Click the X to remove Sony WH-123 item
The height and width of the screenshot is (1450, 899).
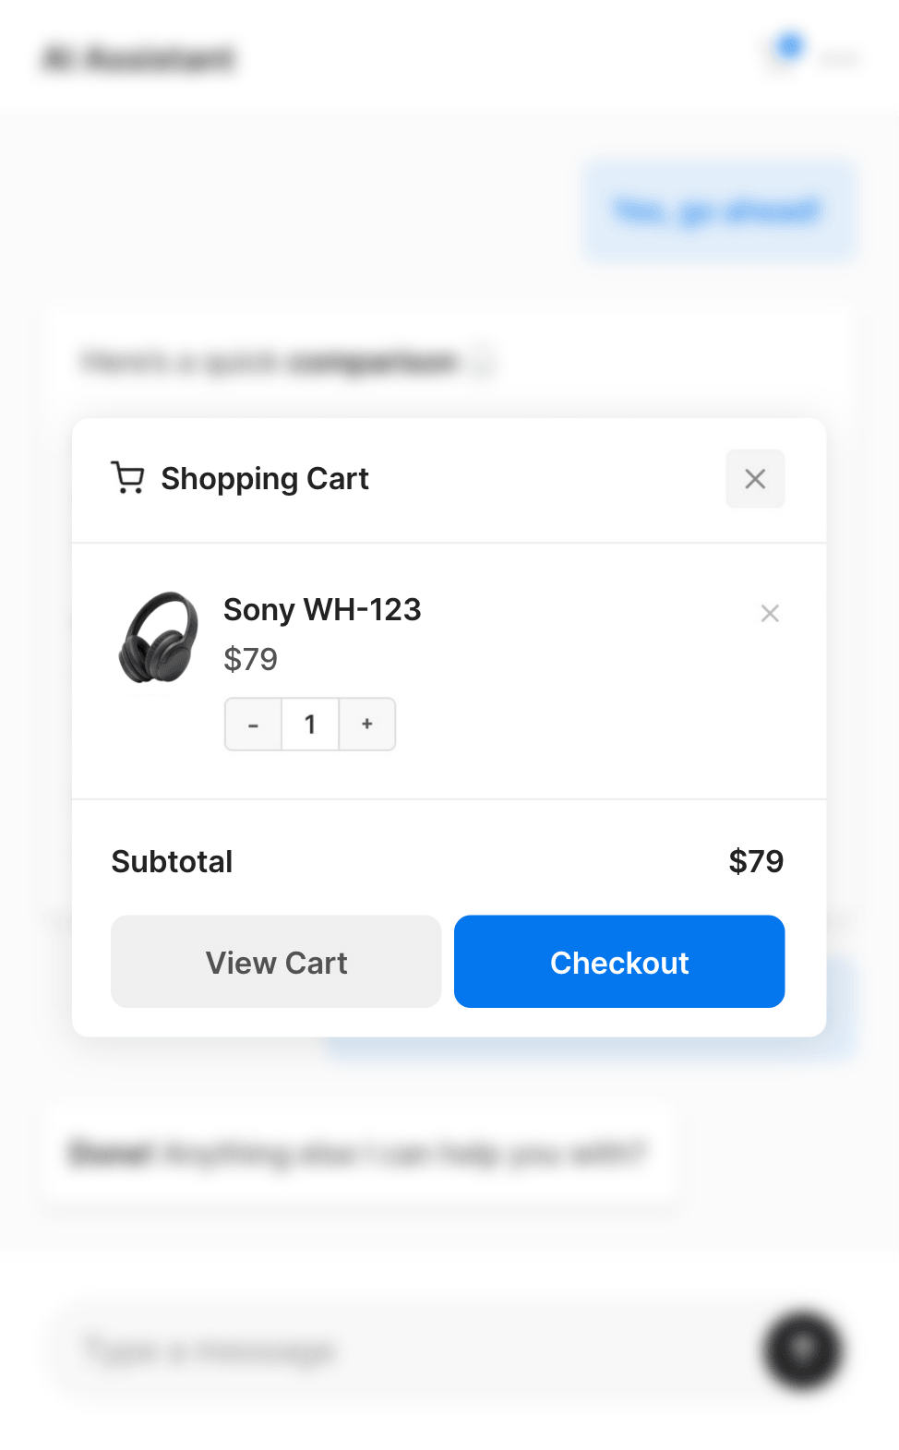point(770,613)
